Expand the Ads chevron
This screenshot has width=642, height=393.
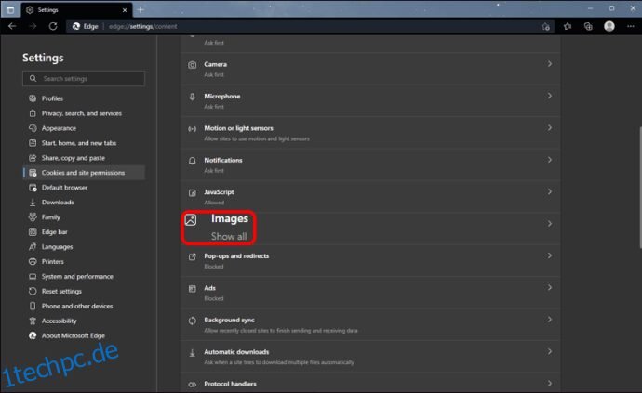tap(550, 287)
